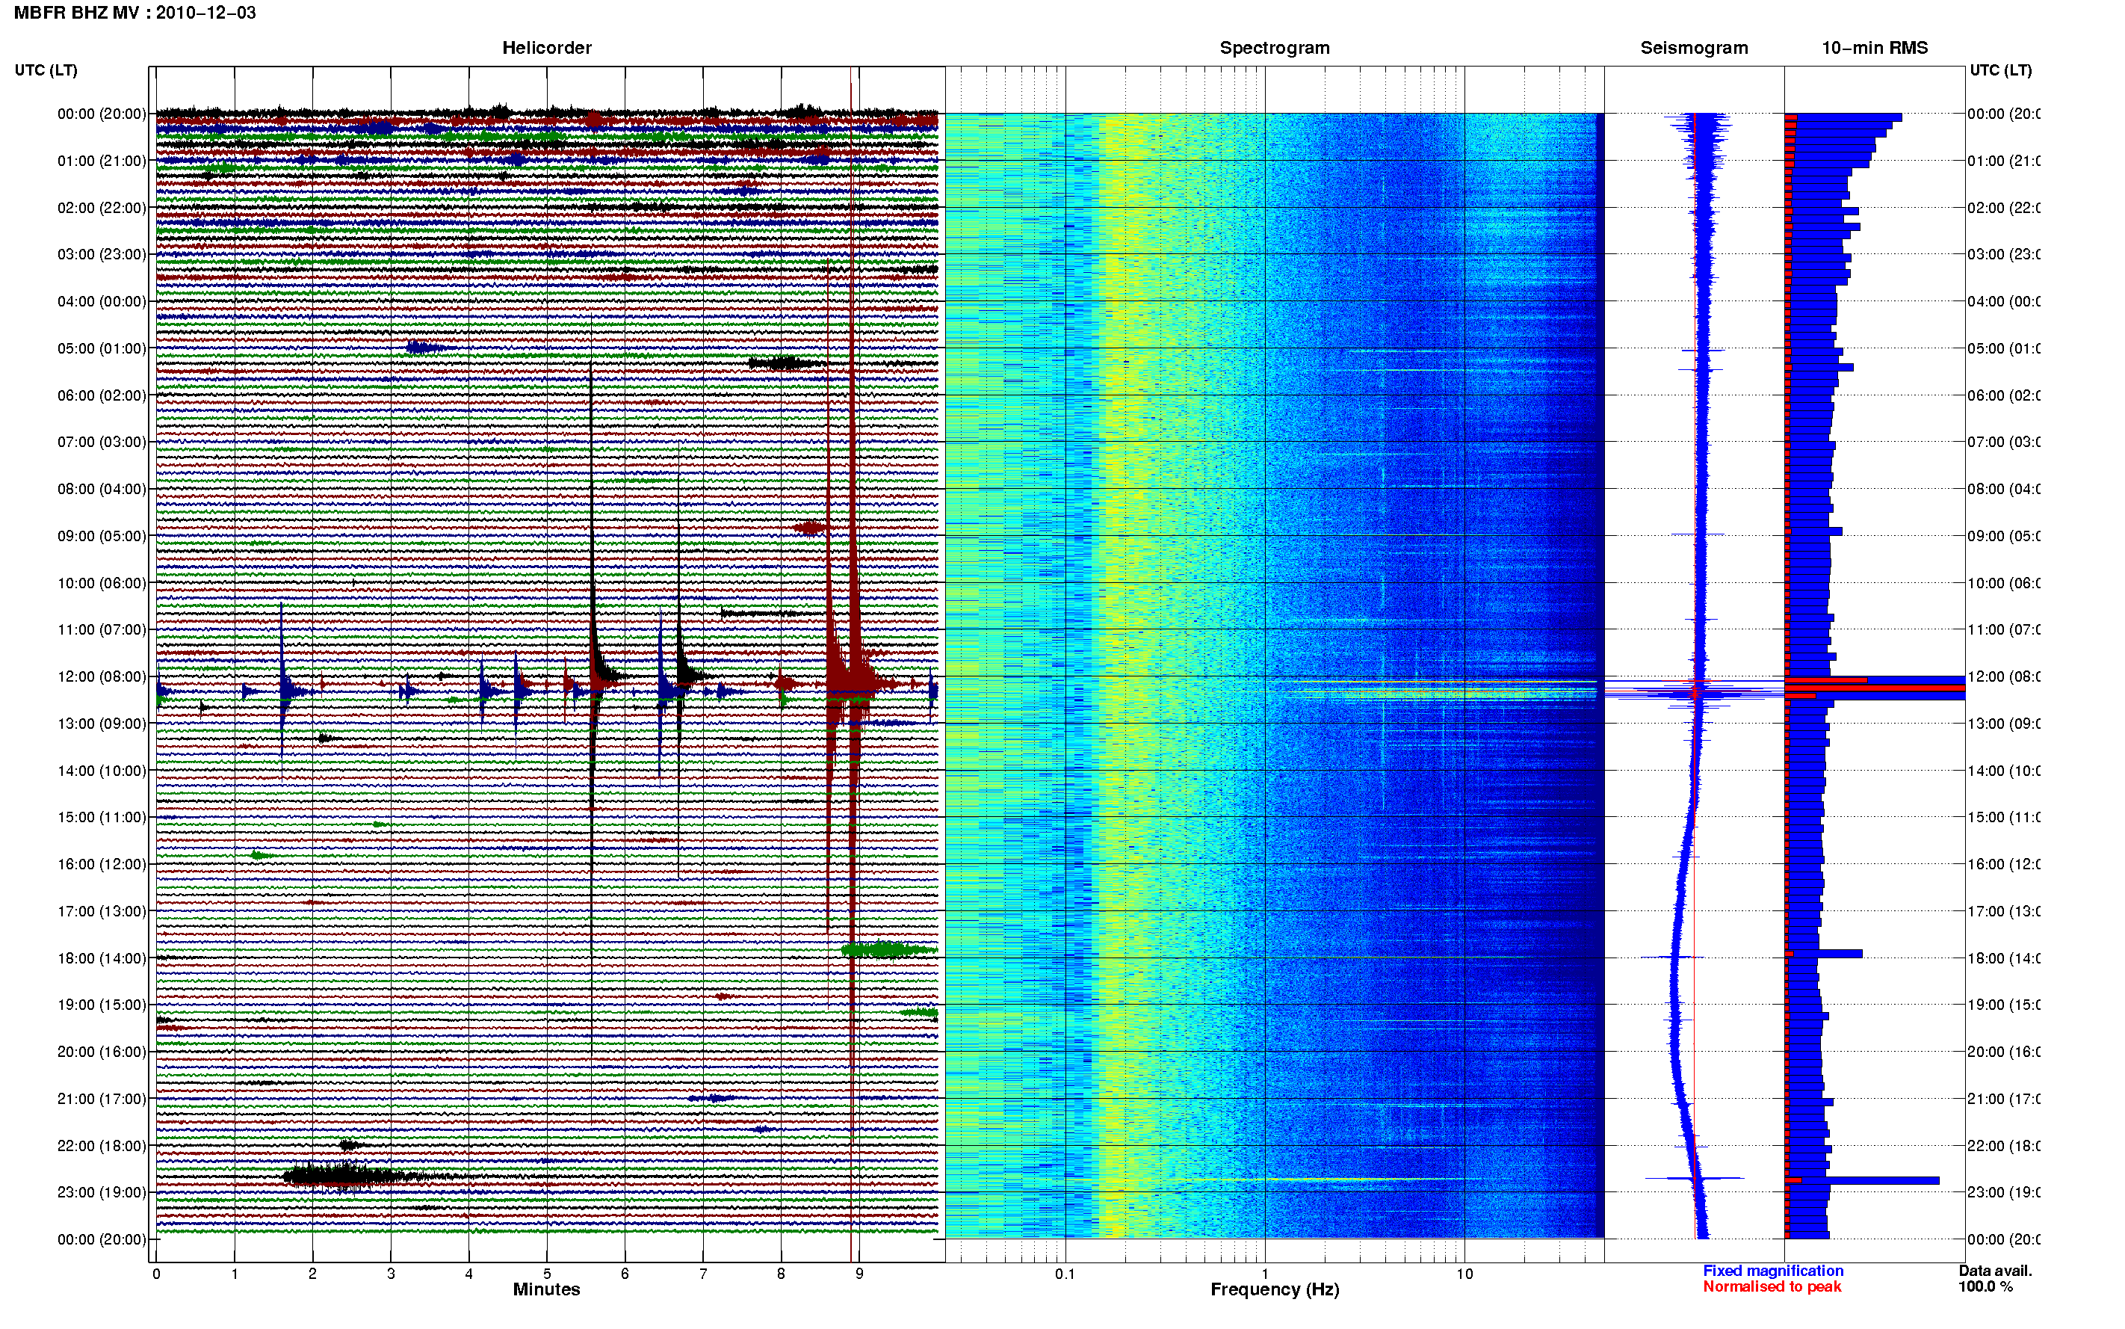
Task: Click the title "MBFR BHZ MV : 2010-12-03"
Action: pos(134,12)
